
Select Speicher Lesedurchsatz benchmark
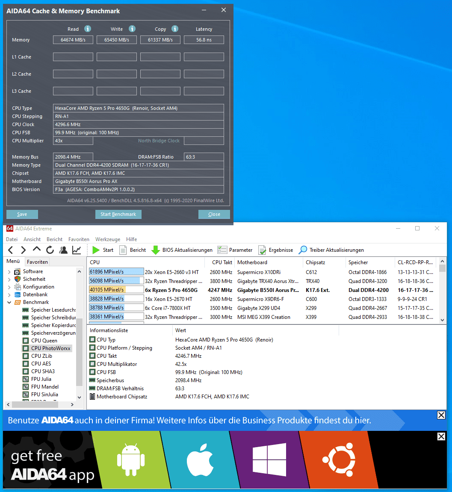pyautogui.click(x=49, y=310)
